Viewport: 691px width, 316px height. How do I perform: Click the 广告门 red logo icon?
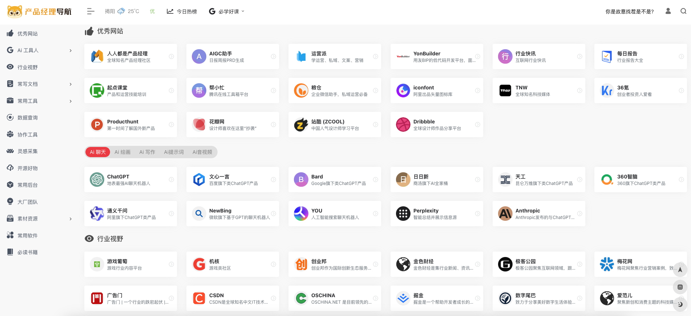click(x=97, y=298)
